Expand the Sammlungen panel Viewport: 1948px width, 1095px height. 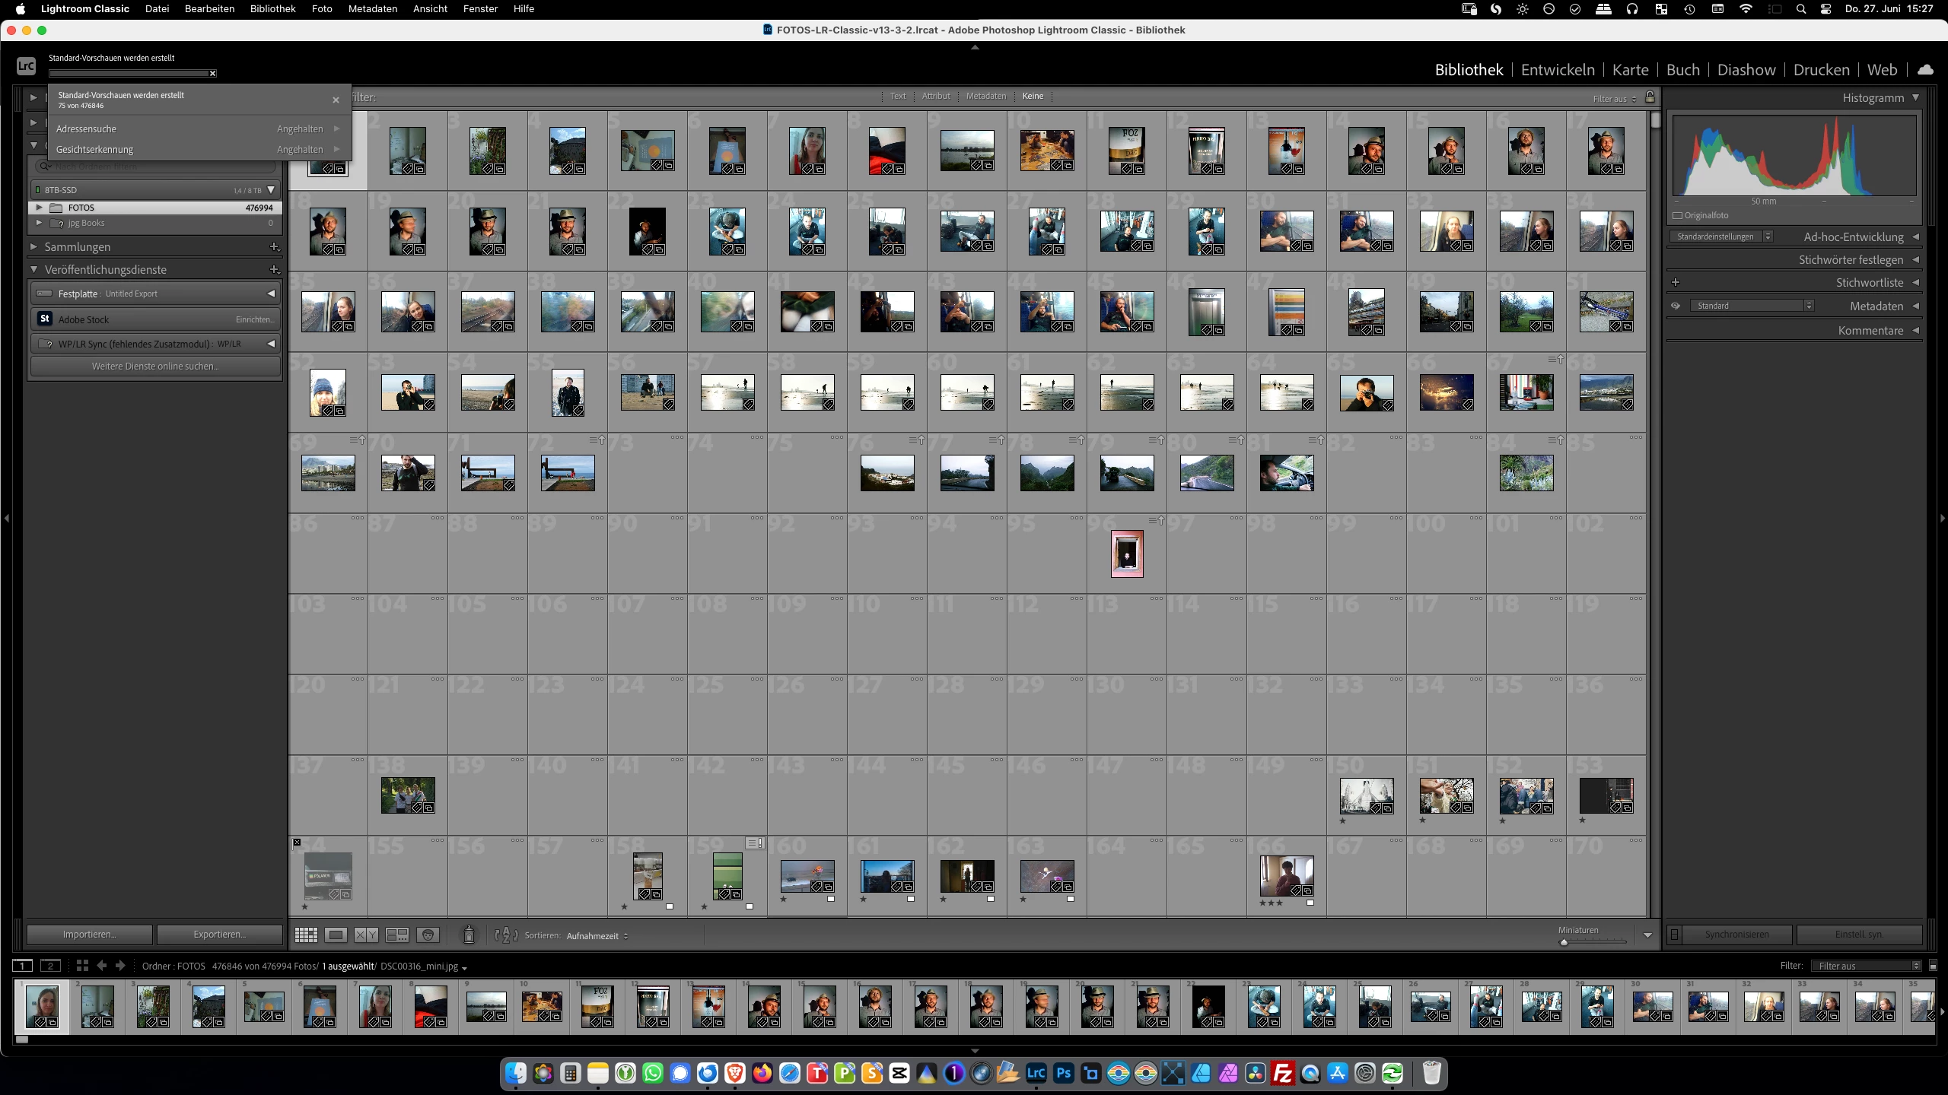pos(33,247)
